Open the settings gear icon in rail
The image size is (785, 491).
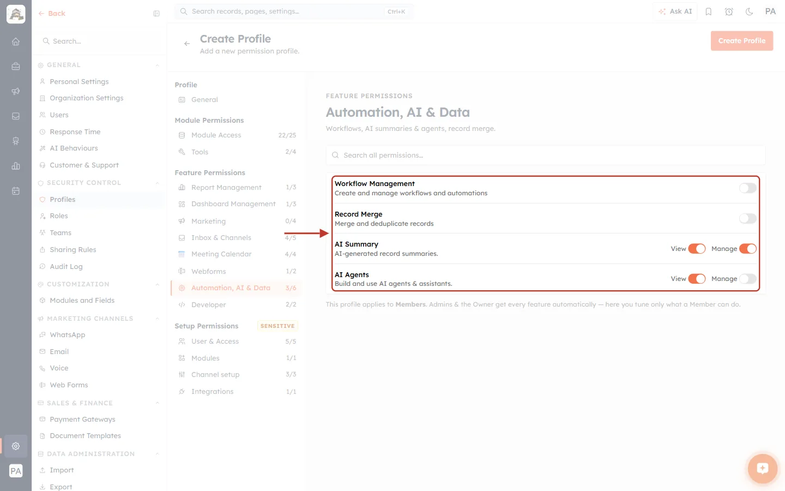pyautogui.click(x=16, y=446)
